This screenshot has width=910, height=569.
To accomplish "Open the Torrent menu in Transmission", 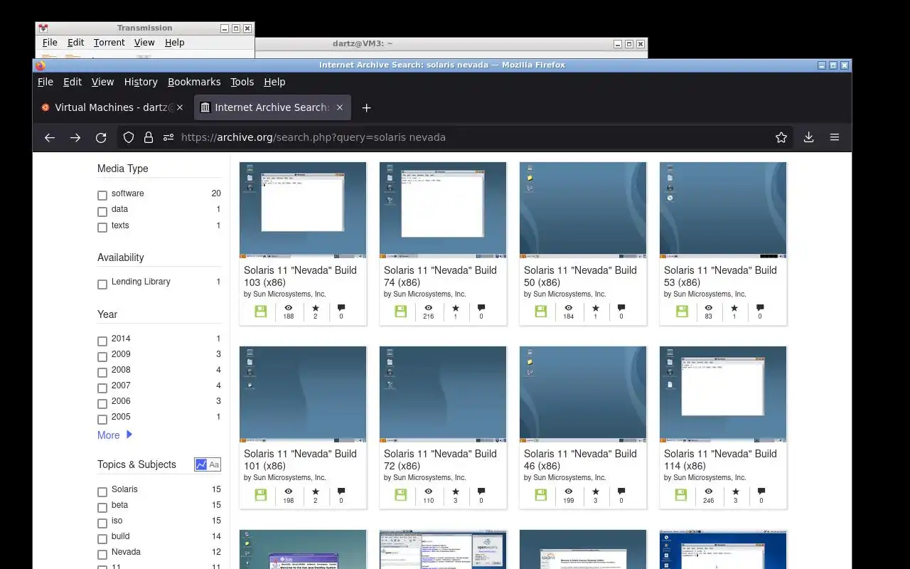I will click(x=109, y=43).
